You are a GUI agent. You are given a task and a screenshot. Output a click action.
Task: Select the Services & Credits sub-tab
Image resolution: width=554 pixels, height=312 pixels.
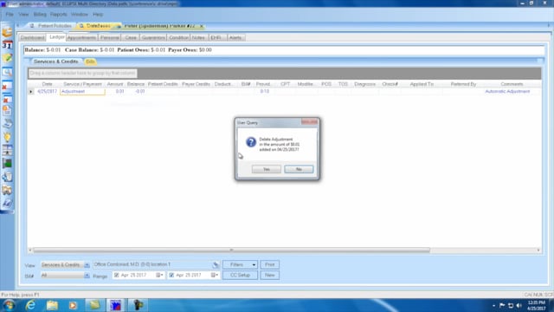click(55, 62)
